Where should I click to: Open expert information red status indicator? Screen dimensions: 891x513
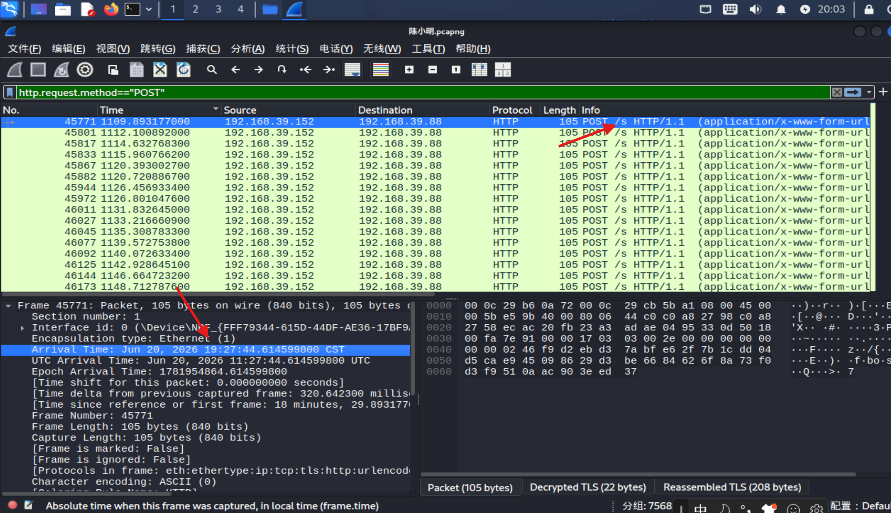pos(13,505)
